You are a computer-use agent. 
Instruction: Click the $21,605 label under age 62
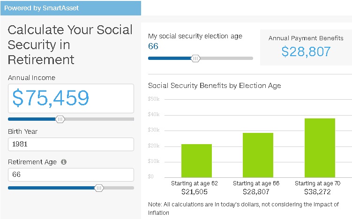pos(195,192)
